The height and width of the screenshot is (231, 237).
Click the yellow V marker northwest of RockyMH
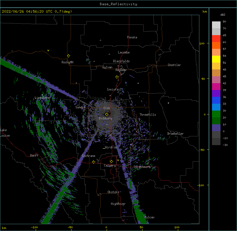click(x=48, y=50)
